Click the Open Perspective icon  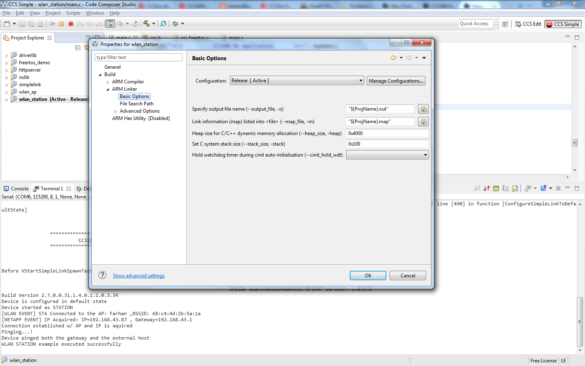point(505,24)
